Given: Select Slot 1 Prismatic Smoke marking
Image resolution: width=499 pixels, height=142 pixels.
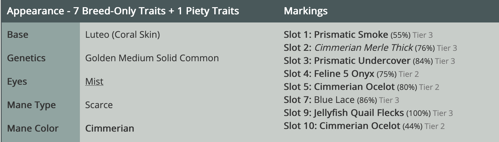Looking at the screenshot, I should (x=359, y=35).
